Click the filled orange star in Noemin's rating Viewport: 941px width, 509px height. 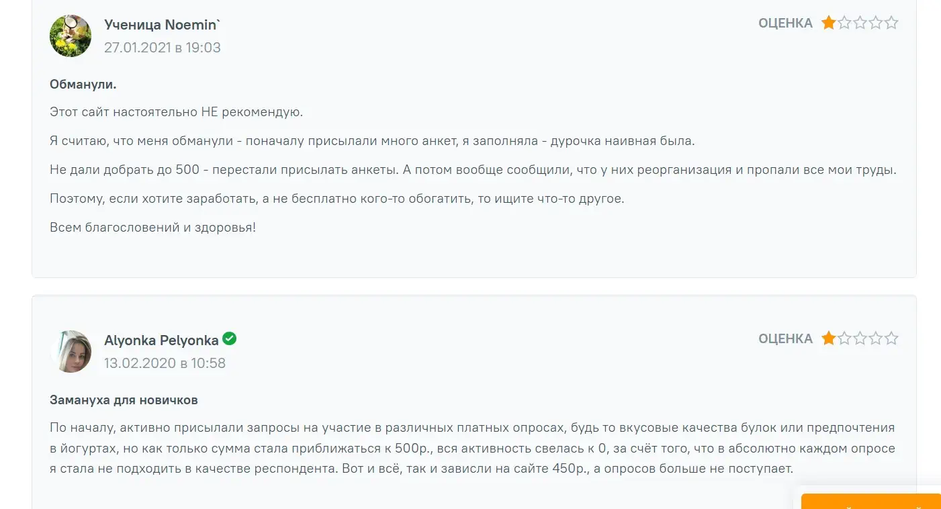coord(829,23)
